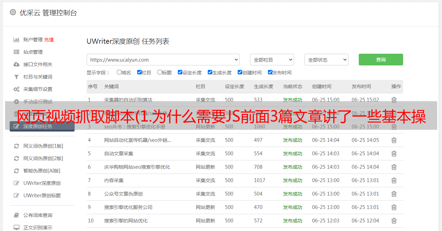Click the red 充值 link
442x231 pixels.
(49, 40)
